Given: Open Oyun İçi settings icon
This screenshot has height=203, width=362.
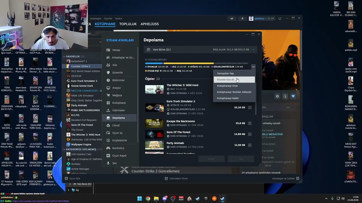Looking at the screenshot, I should point(108,133).
